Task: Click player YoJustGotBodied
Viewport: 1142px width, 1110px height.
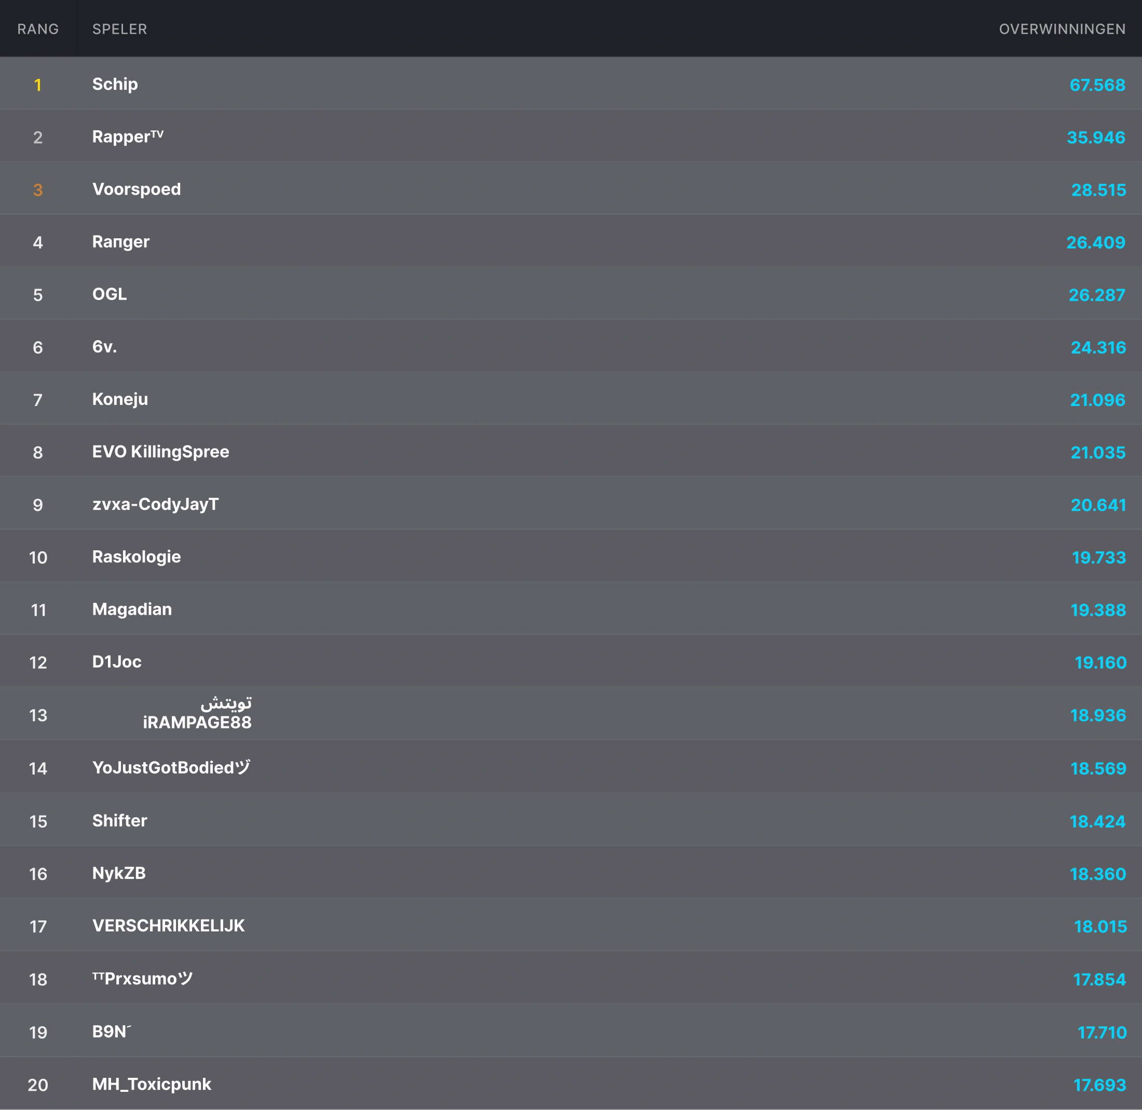Action: tap(171, 768)
